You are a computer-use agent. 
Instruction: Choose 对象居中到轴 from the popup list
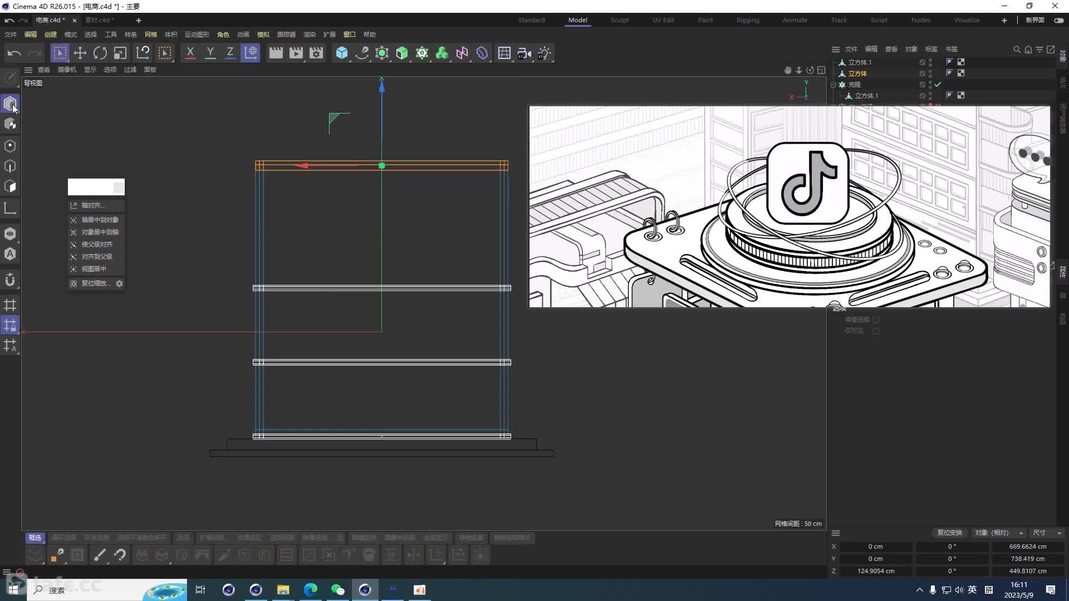pos(96,232)
